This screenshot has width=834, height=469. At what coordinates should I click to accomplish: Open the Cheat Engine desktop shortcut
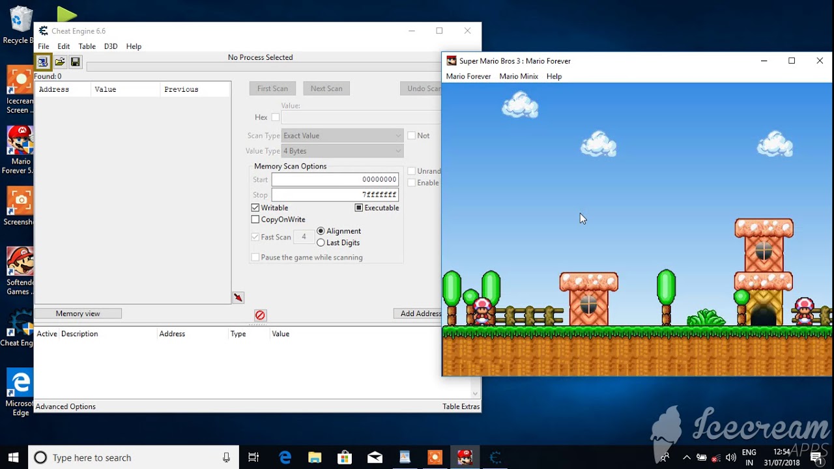click(x=20, y=328)
